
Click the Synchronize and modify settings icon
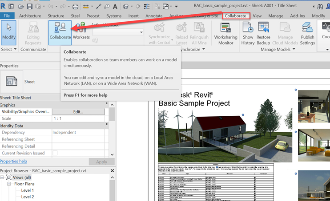coord(38,7)
